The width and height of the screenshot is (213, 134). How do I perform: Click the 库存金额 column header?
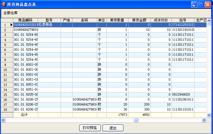139,20
